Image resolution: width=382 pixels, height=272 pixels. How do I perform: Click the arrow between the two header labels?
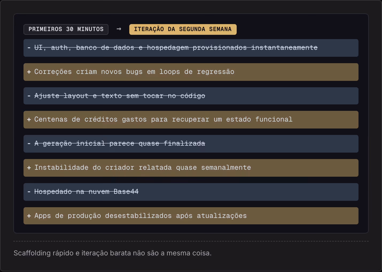pos(119,29)
